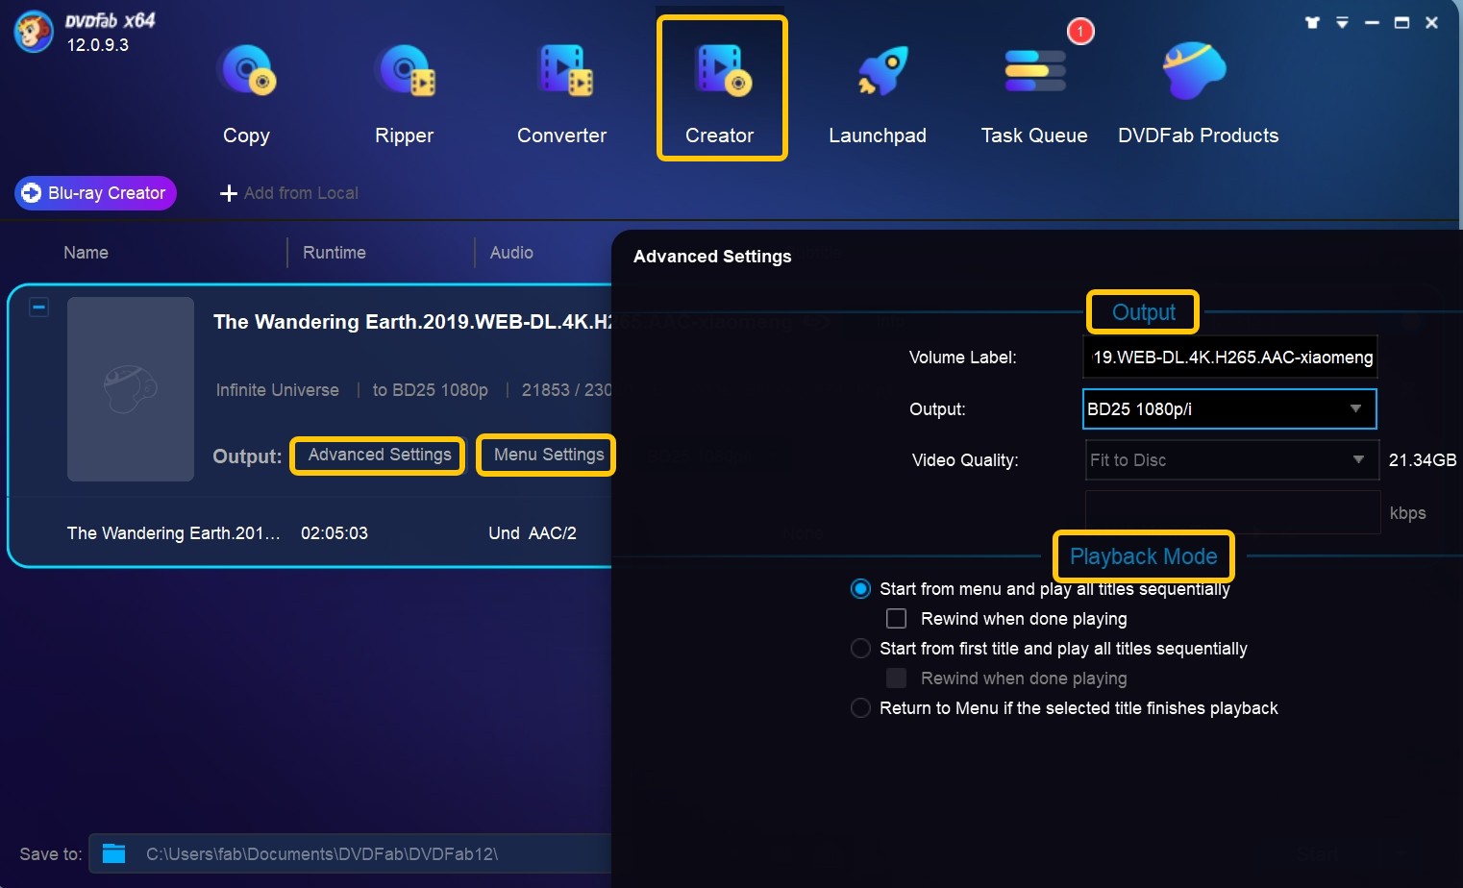Enable the active Rewind when done playing checkbox
This screenshot has width=1463, height=888.
(x=896, y=619)
